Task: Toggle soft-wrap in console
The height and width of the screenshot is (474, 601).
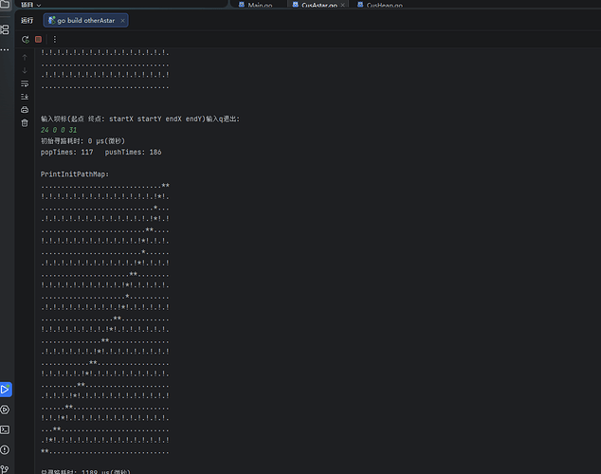Action: pos(25,83)
